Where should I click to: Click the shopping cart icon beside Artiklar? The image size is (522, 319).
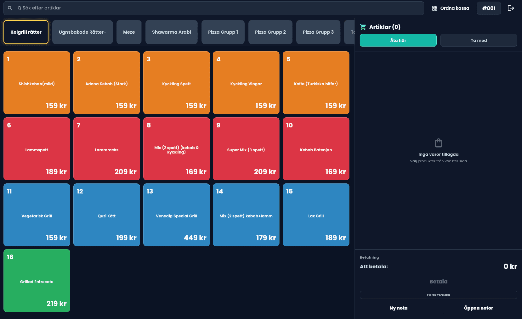pos(364,27)
